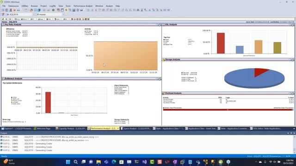Click the Error Log label
This screenshot has width=296, height=166.
[x=6, y=119]
